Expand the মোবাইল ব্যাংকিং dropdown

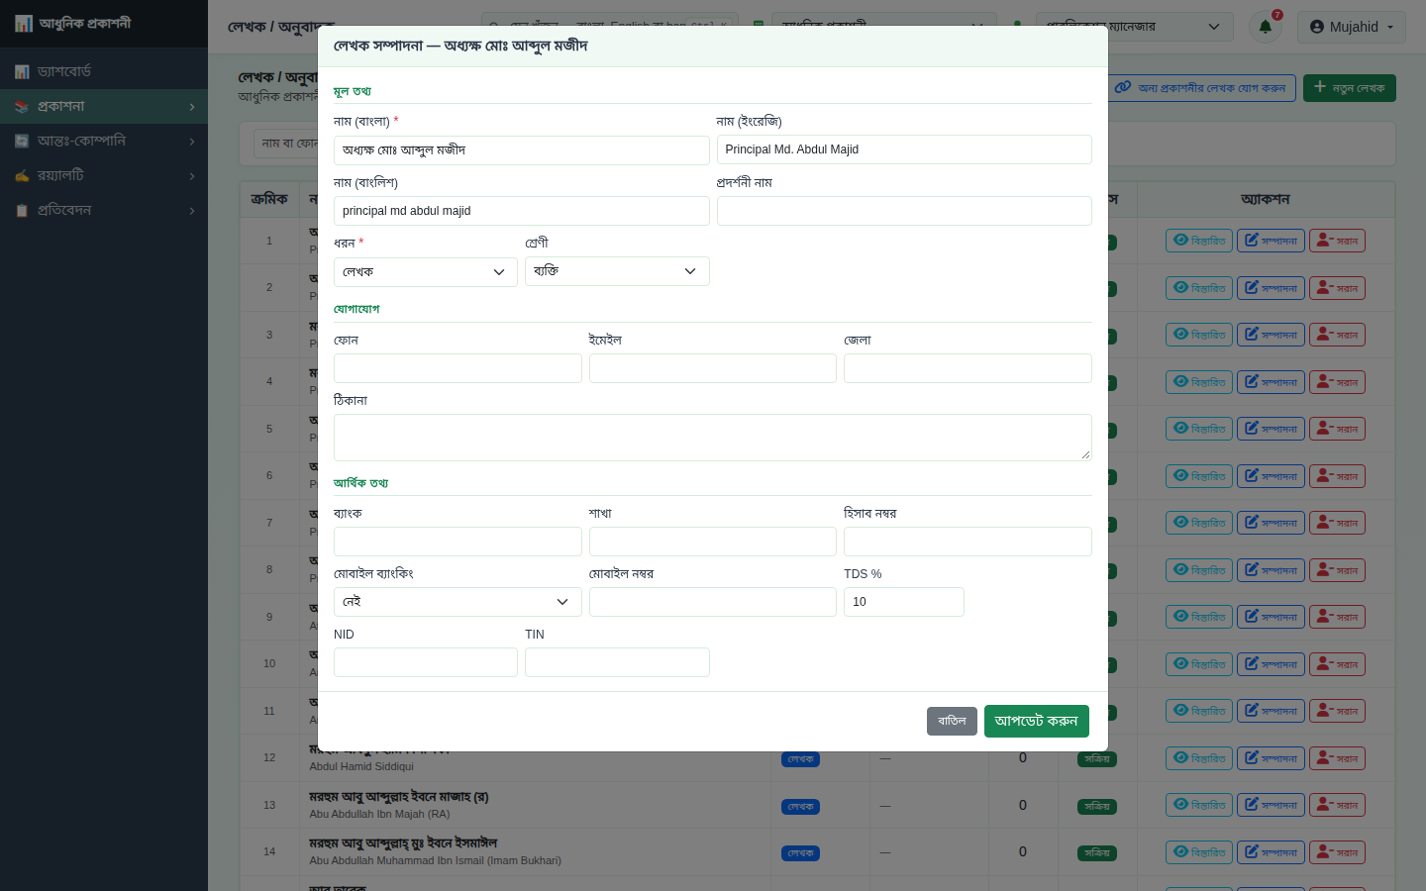coord(458,602)
